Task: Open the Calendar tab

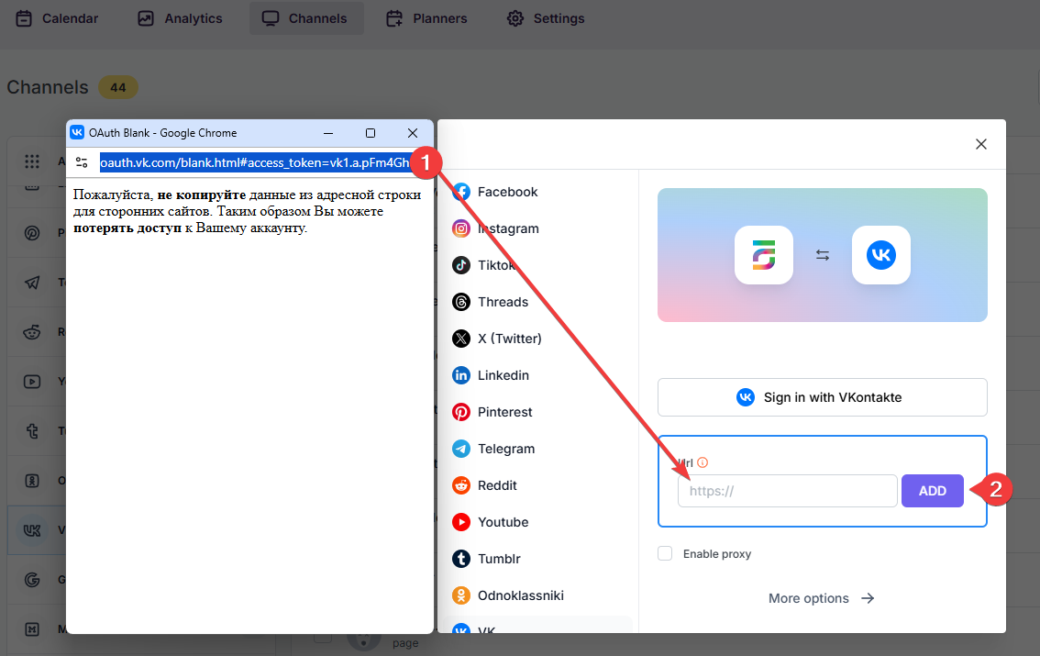Action: 57,18
